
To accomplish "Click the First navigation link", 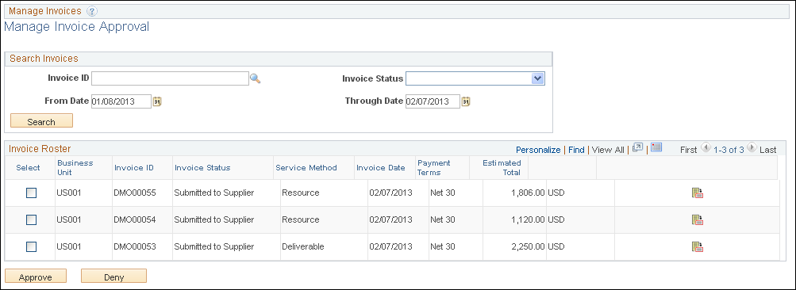I will point(688,150).
